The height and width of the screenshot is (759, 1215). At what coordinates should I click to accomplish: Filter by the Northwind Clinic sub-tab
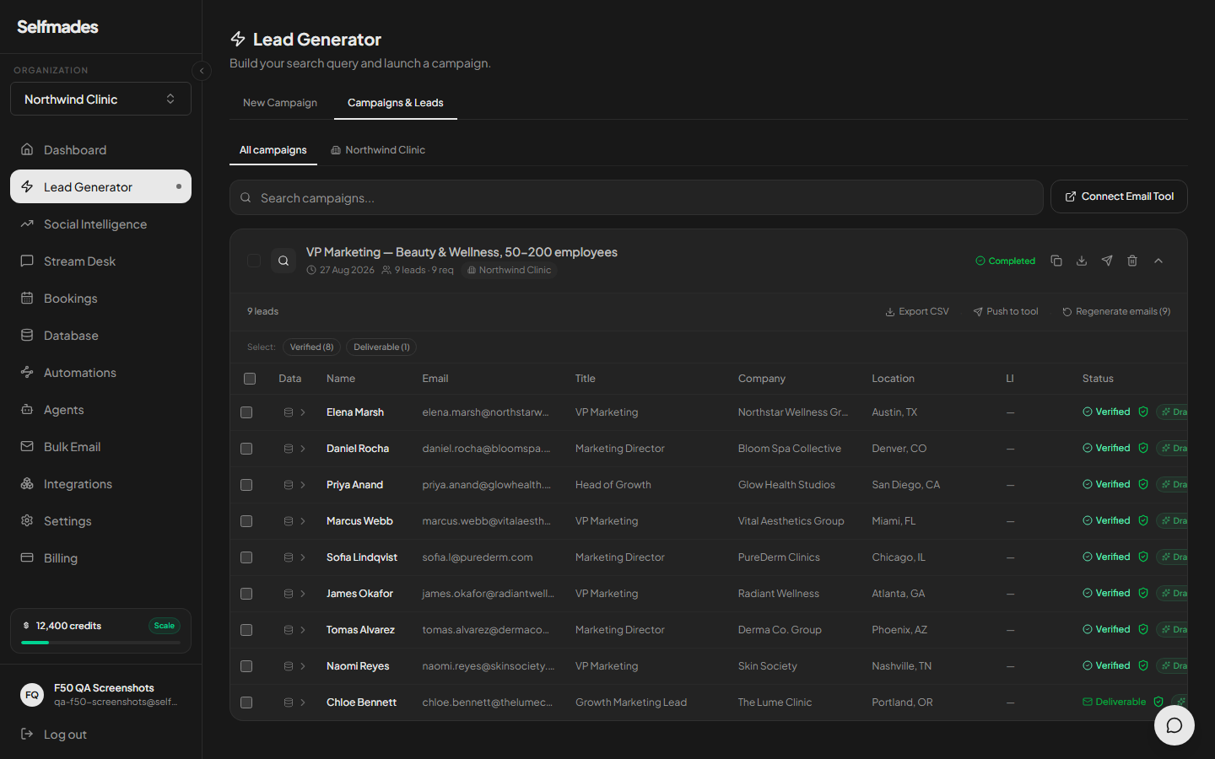point(378,150)
